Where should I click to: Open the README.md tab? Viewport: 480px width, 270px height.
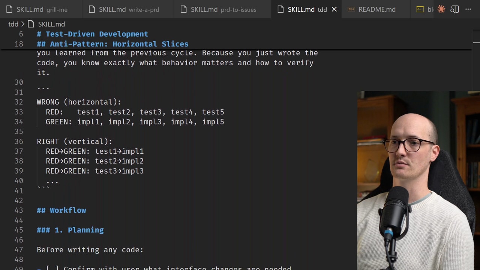pyautogui.click(x=376, y=9)
